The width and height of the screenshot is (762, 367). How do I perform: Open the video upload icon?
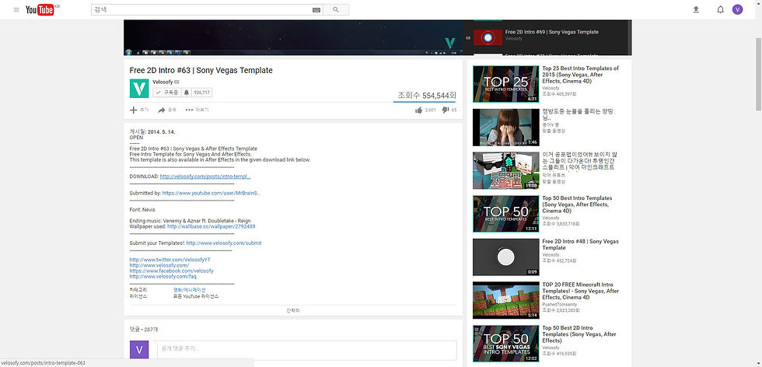(696, 10)
